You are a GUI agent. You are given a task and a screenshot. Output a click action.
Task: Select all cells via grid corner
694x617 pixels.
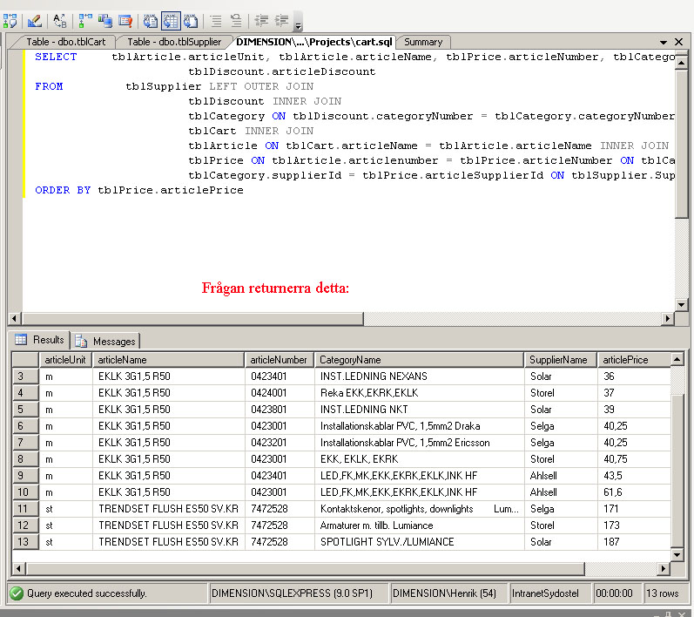point(25,360)
